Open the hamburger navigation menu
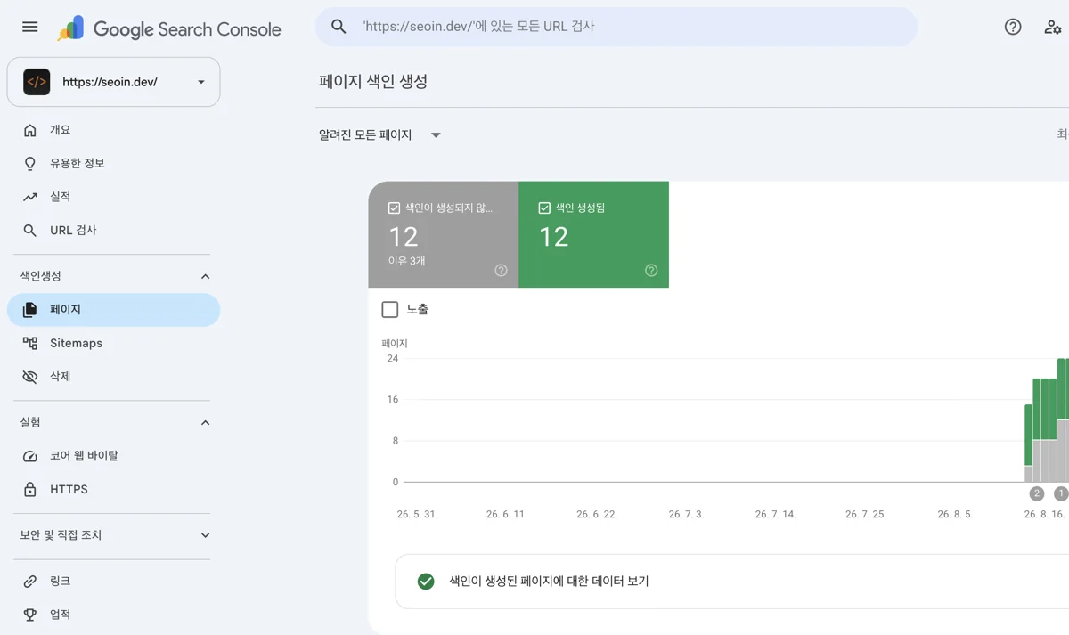 tap(30, 27)
